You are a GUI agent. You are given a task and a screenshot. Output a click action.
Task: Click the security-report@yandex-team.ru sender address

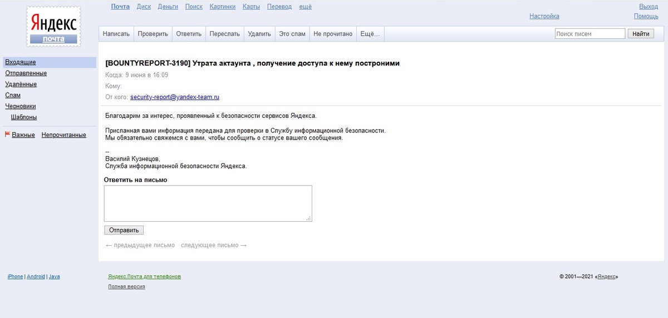point(175,97)
